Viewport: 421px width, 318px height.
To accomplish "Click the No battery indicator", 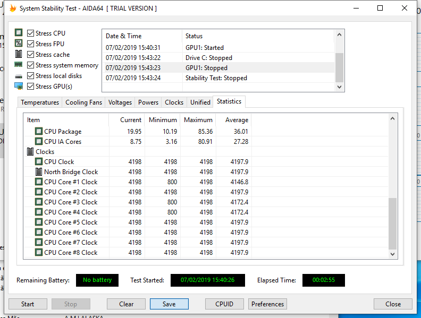I will (97, 280).
